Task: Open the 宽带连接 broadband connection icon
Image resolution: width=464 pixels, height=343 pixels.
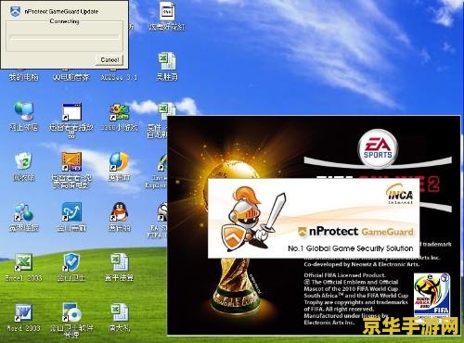Action: pos(23,211)
